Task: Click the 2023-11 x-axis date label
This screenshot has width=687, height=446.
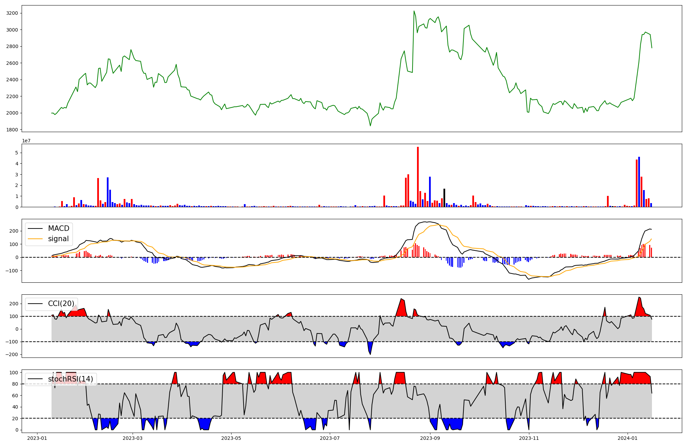Action: point(529,438)
